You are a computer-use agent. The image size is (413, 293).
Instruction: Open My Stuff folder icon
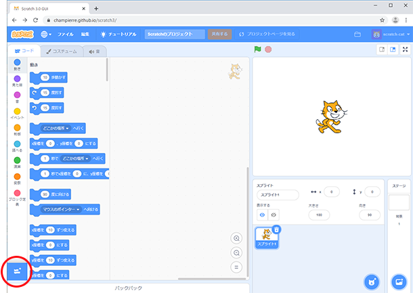pos(357,35)
